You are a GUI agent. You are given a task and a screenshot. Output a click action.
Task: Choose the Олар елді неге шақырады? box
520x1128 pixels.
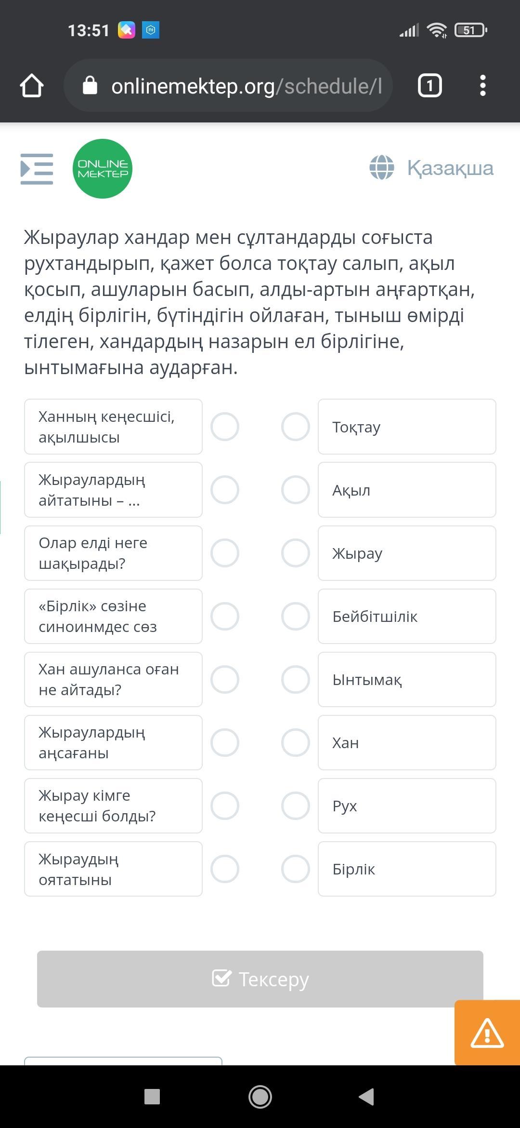click(x=113, y=553)
